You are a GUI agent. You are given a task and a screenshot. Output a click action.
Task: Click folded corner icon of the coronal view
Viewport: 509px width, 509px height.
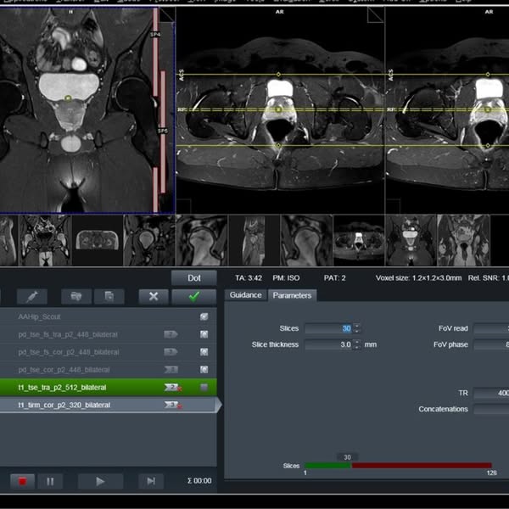point(167,15)
